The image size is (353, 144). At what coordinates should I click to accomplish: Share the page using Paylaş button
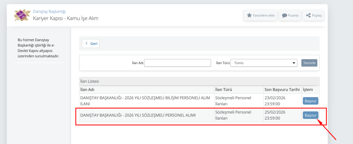click(313, 15)
